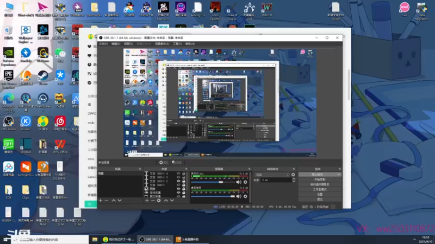Open osu! desktop shortcut
Image resolution: width=435 pixels, height=244 pixels.
tap(404, 9)
